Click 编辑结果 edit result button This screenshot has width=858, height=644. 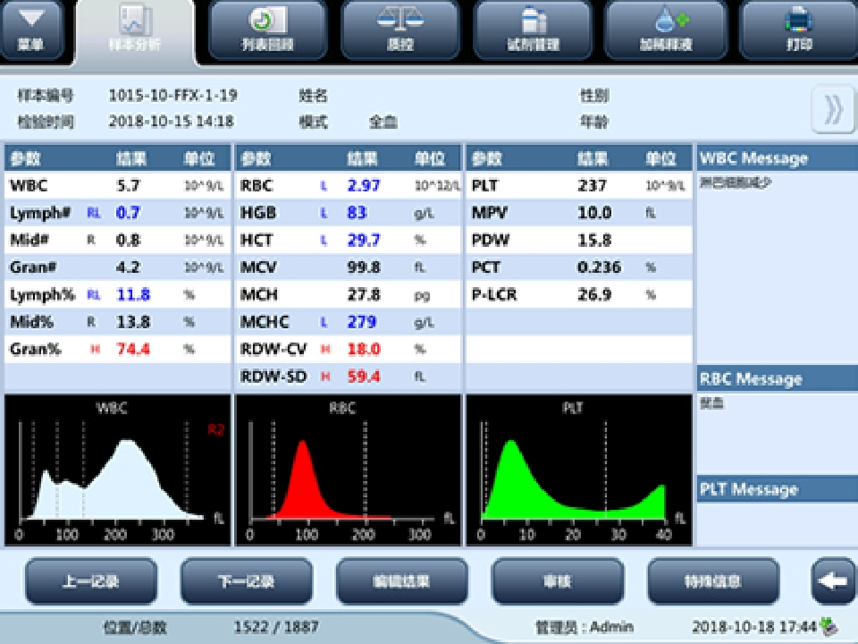coord(402,581)
